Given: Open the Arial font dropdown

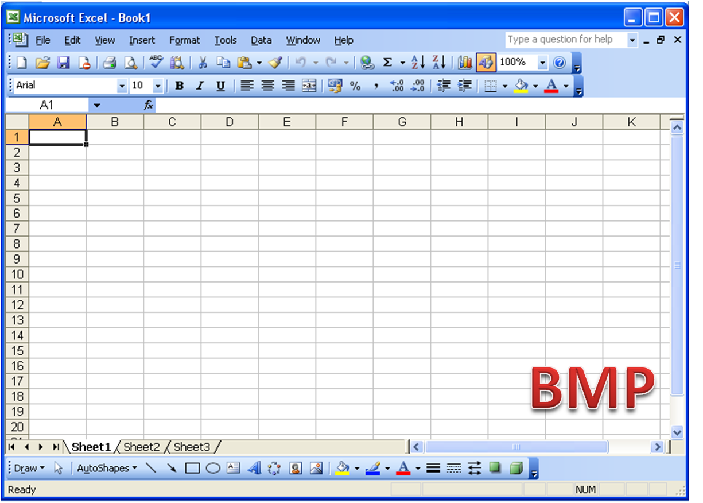Looking at the screenshot, I should pyautogui.click(x=122, y=86).
